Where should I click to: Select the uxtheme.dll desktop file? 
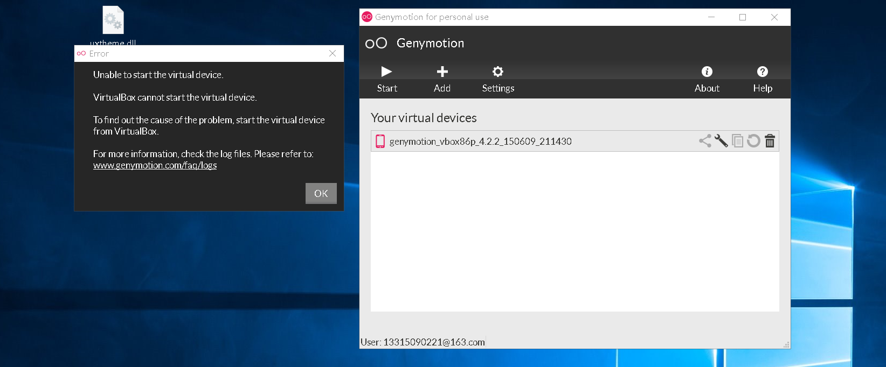click(x=113, y=25)
